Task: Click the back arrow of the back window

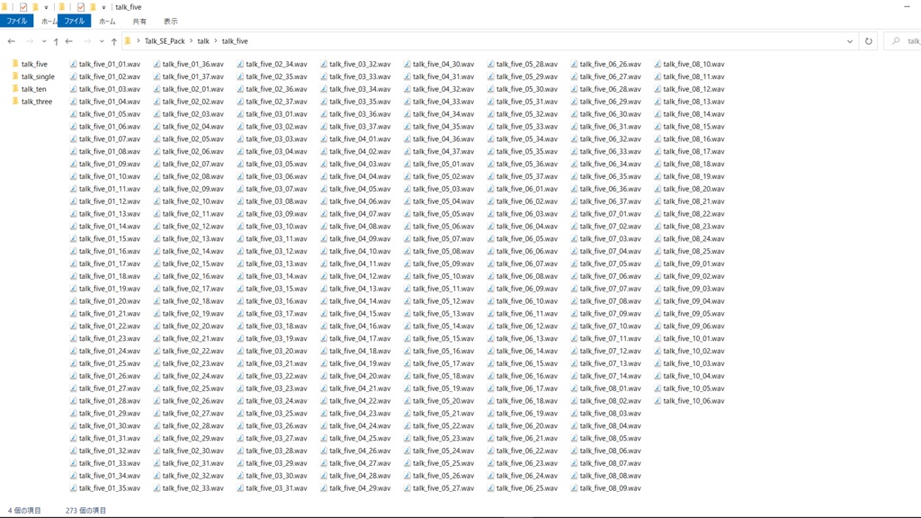Action: point(11,41)
